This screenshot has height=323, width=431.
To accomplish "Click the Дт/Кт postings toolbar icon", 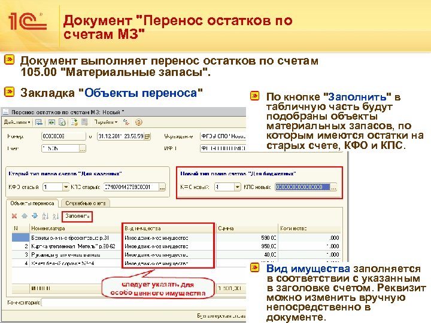I will [x=126, y=122].
